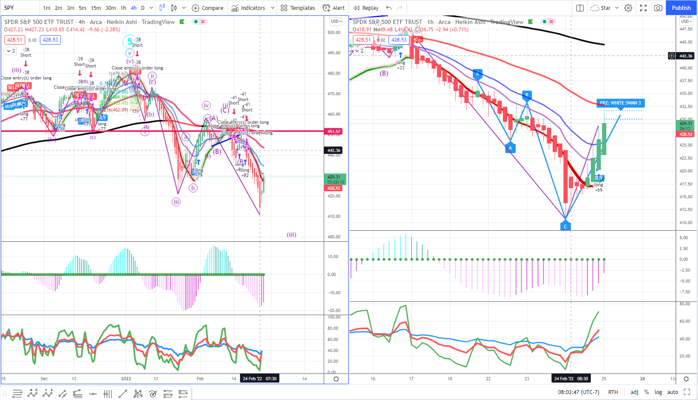Screen dimensions: 698x400
Task: Select the Fibonacci spiral drawing tool
Action: pos(153,394)
